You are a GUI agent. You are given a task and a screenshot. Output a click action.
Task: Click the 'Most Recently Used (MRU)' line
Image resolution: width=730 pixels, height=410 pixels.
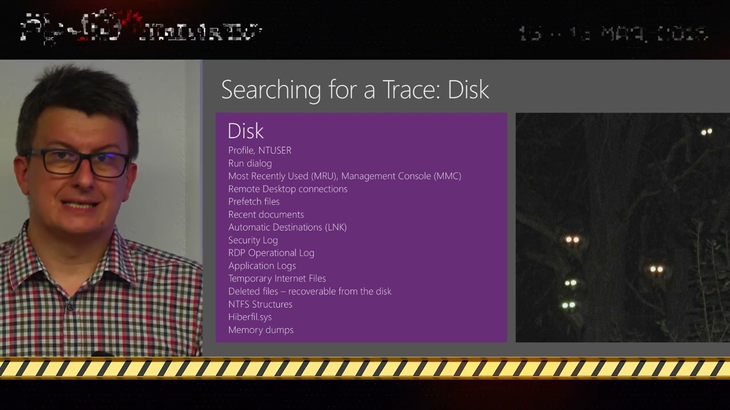pos(344,176)
